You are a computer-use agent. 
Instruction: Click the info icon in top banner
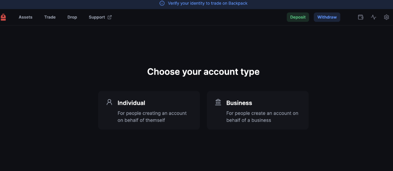(162, 3)
